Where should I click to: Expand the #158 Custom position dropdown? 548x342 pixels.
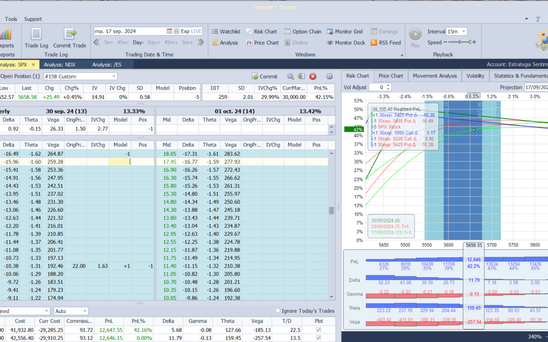tap(114, 77)
